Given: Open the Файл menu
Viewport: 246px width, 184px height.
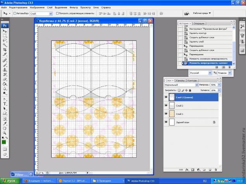Looking at the screenshot, I should coord(4,7).
